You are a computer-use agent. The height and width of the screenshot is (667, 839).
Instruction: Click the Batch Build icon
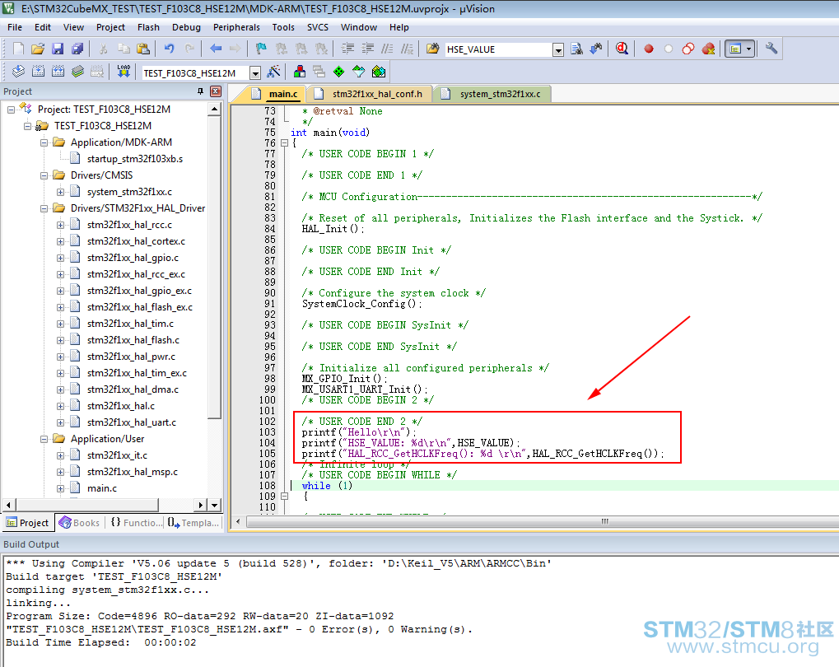77,71
